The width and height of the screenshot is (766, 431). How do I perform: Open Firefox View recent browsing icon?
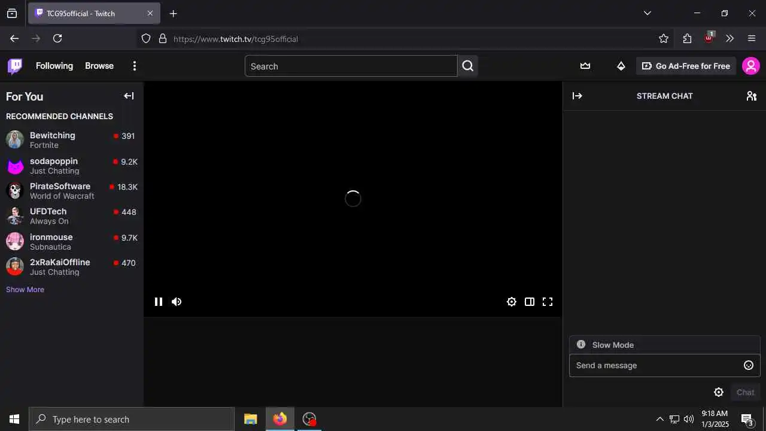(x=12, y=13)
